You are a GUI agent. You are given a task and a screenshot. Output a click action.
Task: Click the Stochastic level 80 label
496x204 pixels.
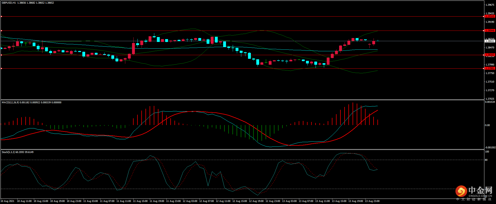486,160
